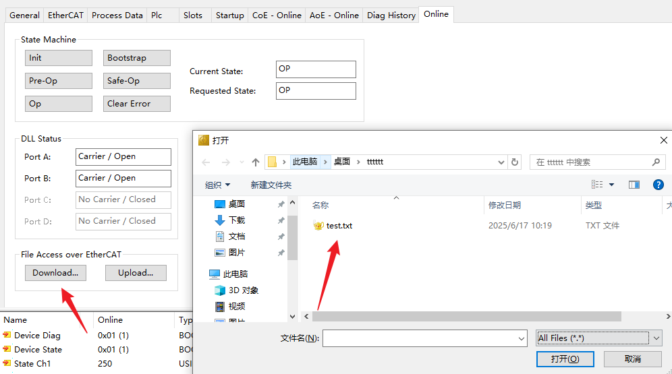Go back using dialog back arrow
Viewport: 672px width, 374px height.
(206, 162)
